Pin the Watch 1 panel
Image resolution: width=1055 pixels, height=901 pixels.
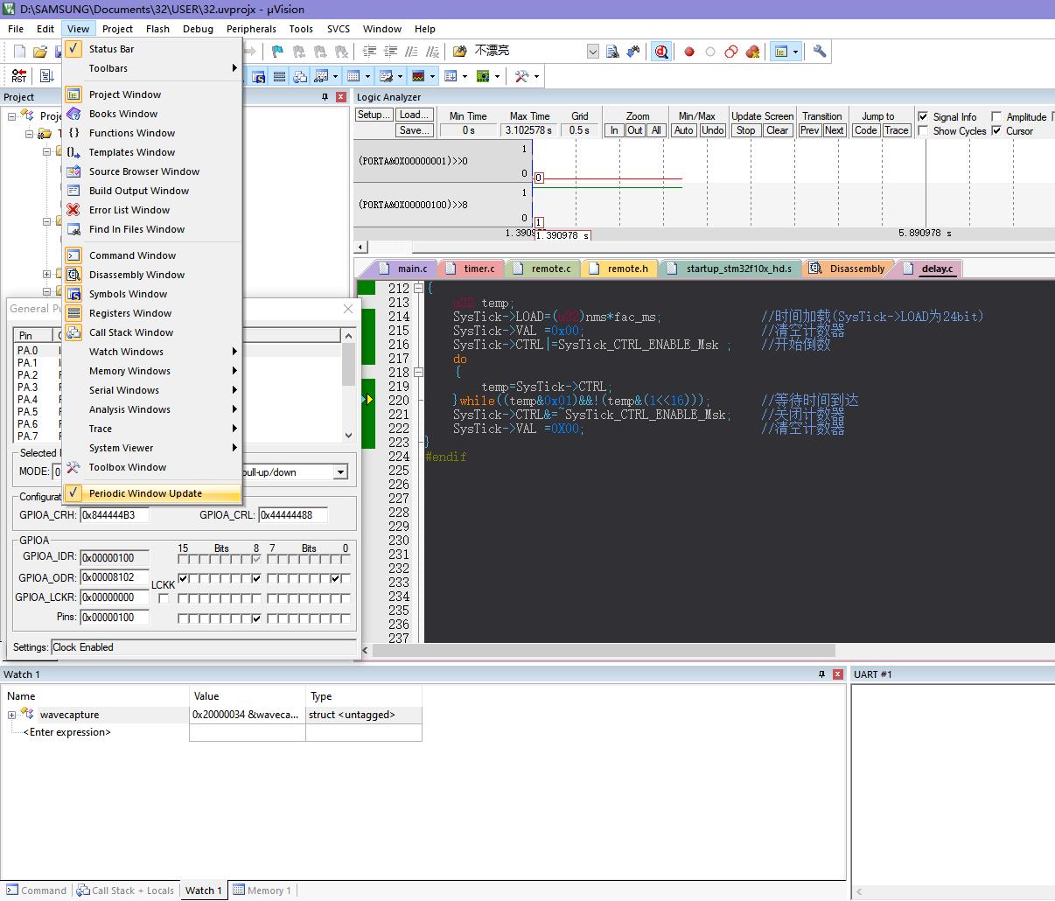point(821,674)
